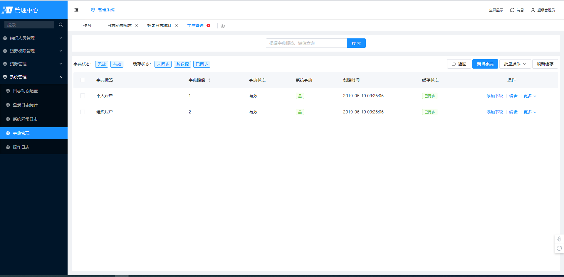Close the 字典管理 tab with red X
The width and height of the screenshot is (564, 277).
pyautogui.click(x=208, y=26)
